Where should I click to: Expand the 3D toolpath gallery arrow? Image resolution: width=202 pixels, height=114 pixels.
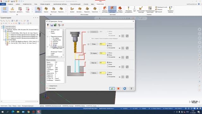coord(66,12)
